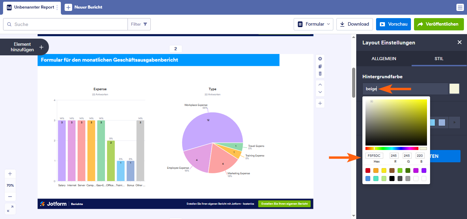This screenshot has width=467, height=219.
Task: Move page down with chevron arrow
Action: 320,92
